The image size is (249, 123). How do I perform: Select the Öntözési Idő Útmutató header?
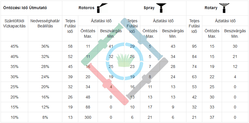pyautogui.click(x=25, y=8)
